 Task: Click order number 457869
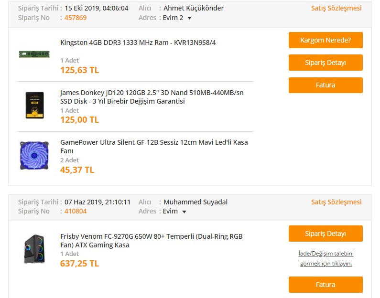(76, 18)
